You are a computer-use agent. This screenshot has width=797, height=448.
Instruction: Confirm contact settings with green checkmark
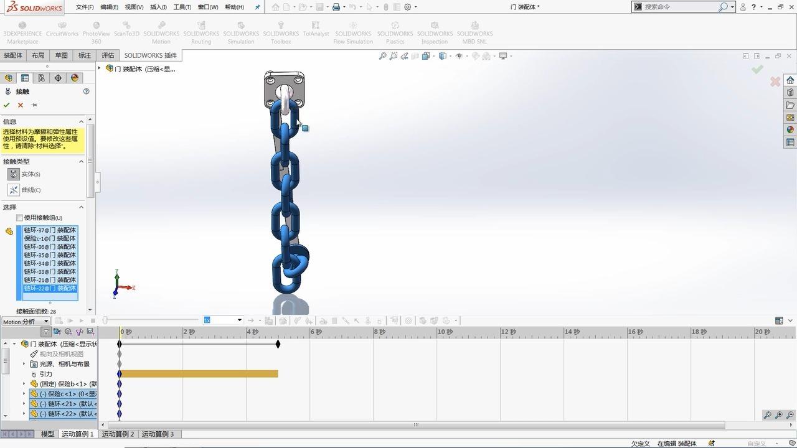7,105
